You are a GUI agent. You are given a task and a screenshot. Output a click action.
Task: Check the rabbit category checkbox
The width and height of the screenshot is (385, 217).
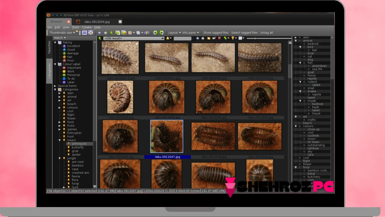pos(309,85)
